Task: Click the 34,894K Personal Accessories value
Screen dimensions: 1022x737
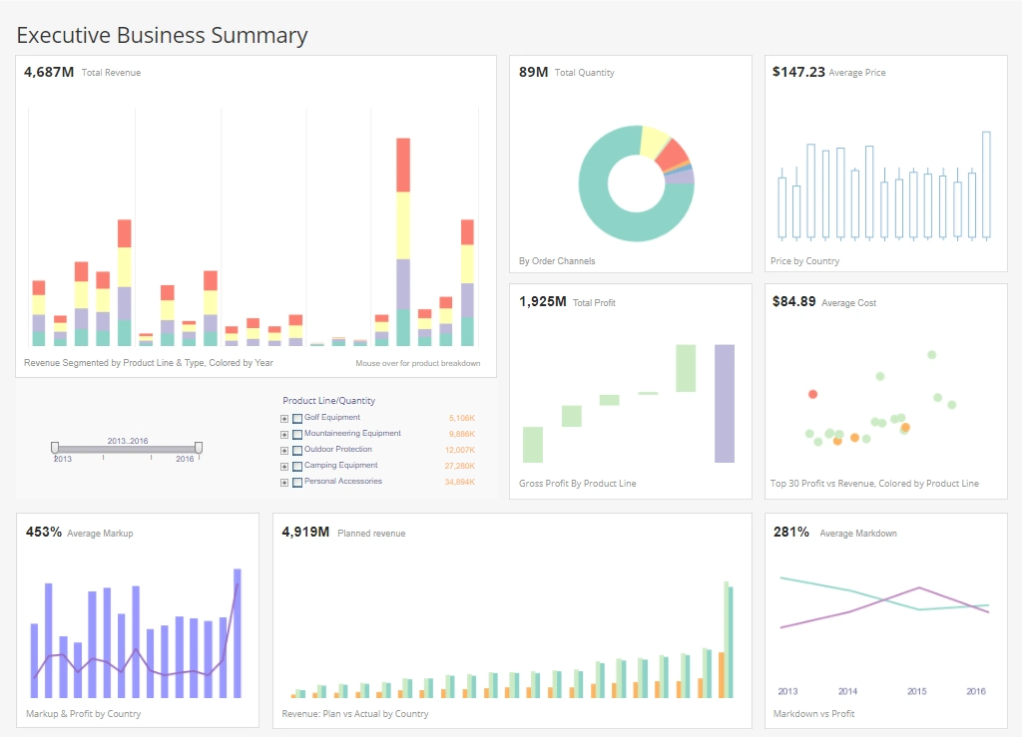Action: pos(462,482)
